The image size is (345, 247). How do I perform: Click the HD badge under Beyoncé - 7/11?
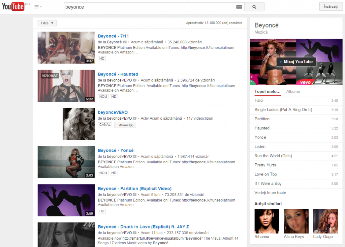102,58
